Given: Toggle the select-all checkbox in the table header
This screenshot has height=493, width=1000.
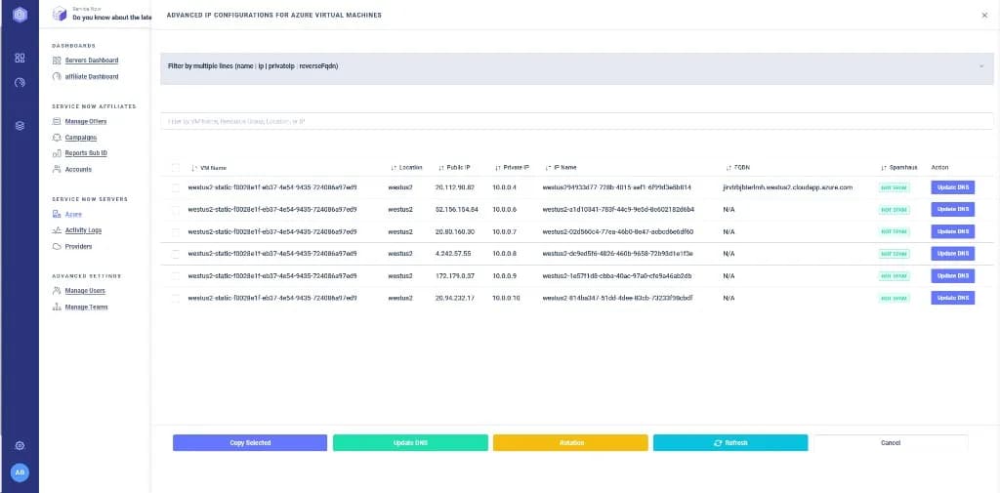Looking at the screenshot, I should (x=176, y=168).
